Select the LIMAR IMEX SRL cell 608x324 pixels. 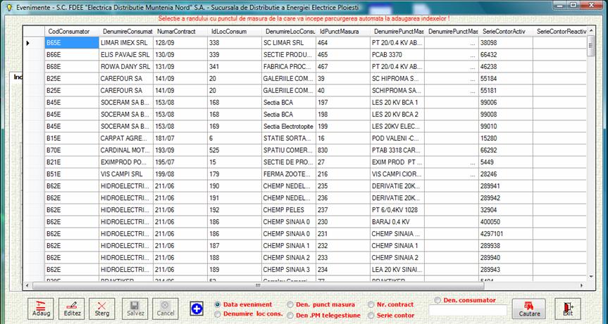[126, 43]
